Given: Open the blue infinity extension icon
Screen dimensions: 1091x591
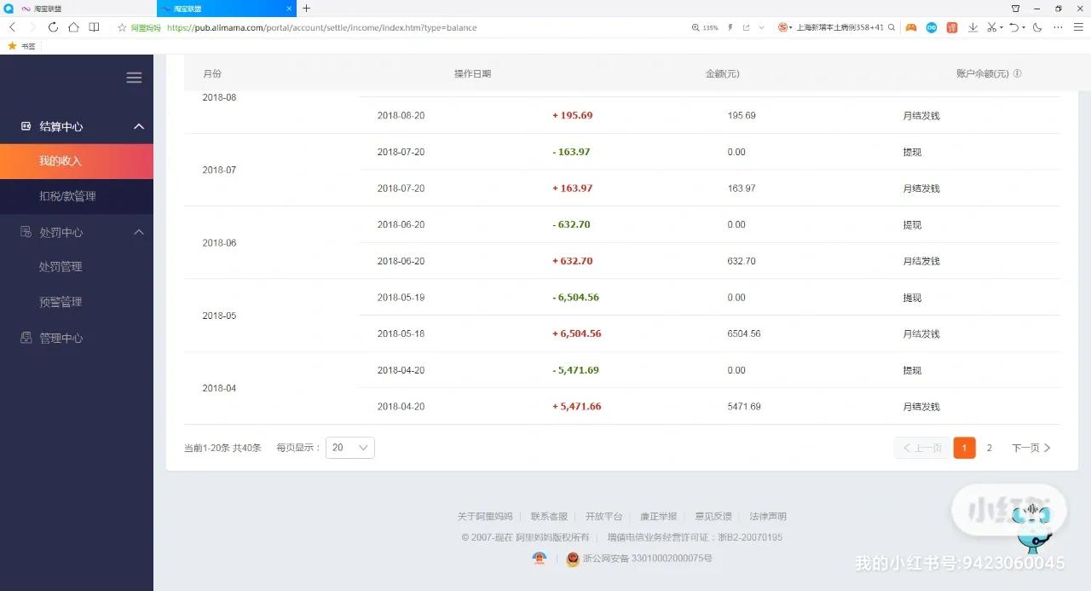Looking at the screenshot, I should point(932,27).
